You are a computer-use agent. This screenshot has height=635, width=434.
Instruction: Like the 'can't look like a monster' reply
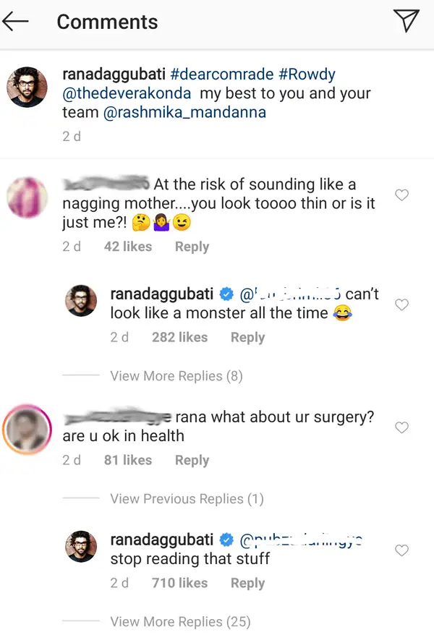[402, 304]
